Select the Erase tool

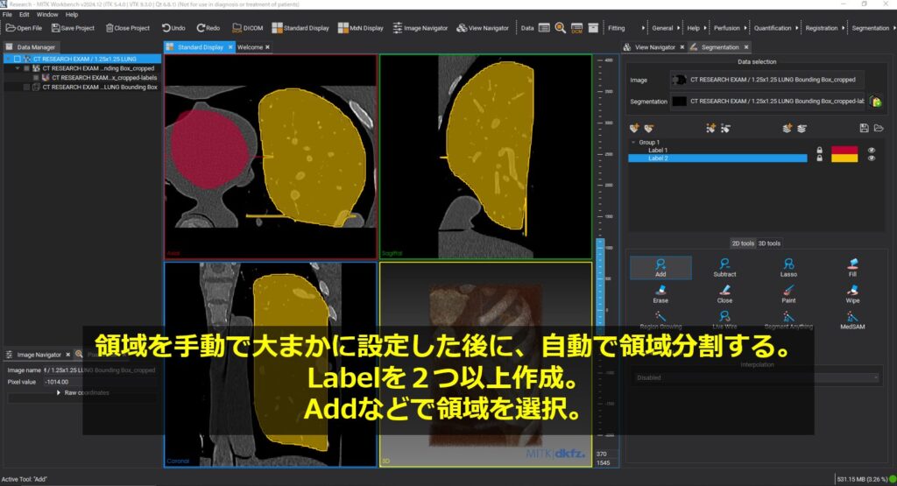tap(660, 294)
